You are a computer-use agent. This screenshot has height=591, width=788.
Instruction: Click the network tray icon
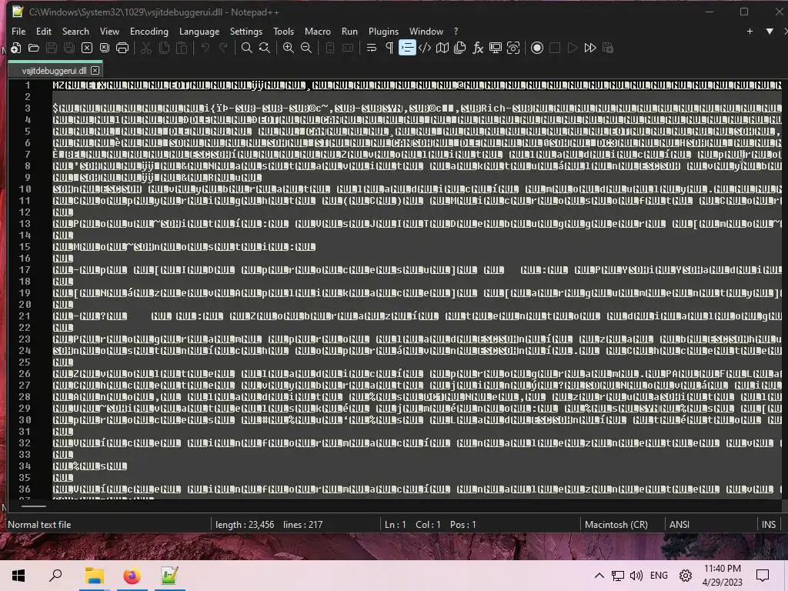[x=618, y=576]
